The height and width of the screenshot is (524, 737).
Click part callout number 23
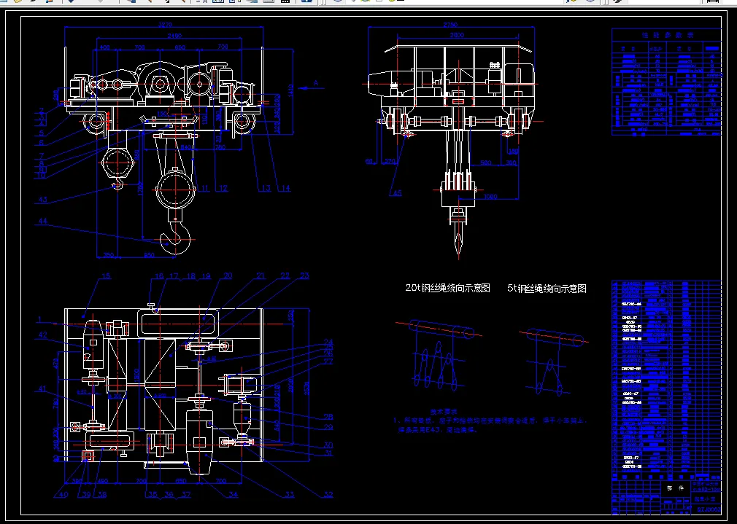(x=304, y=276)
